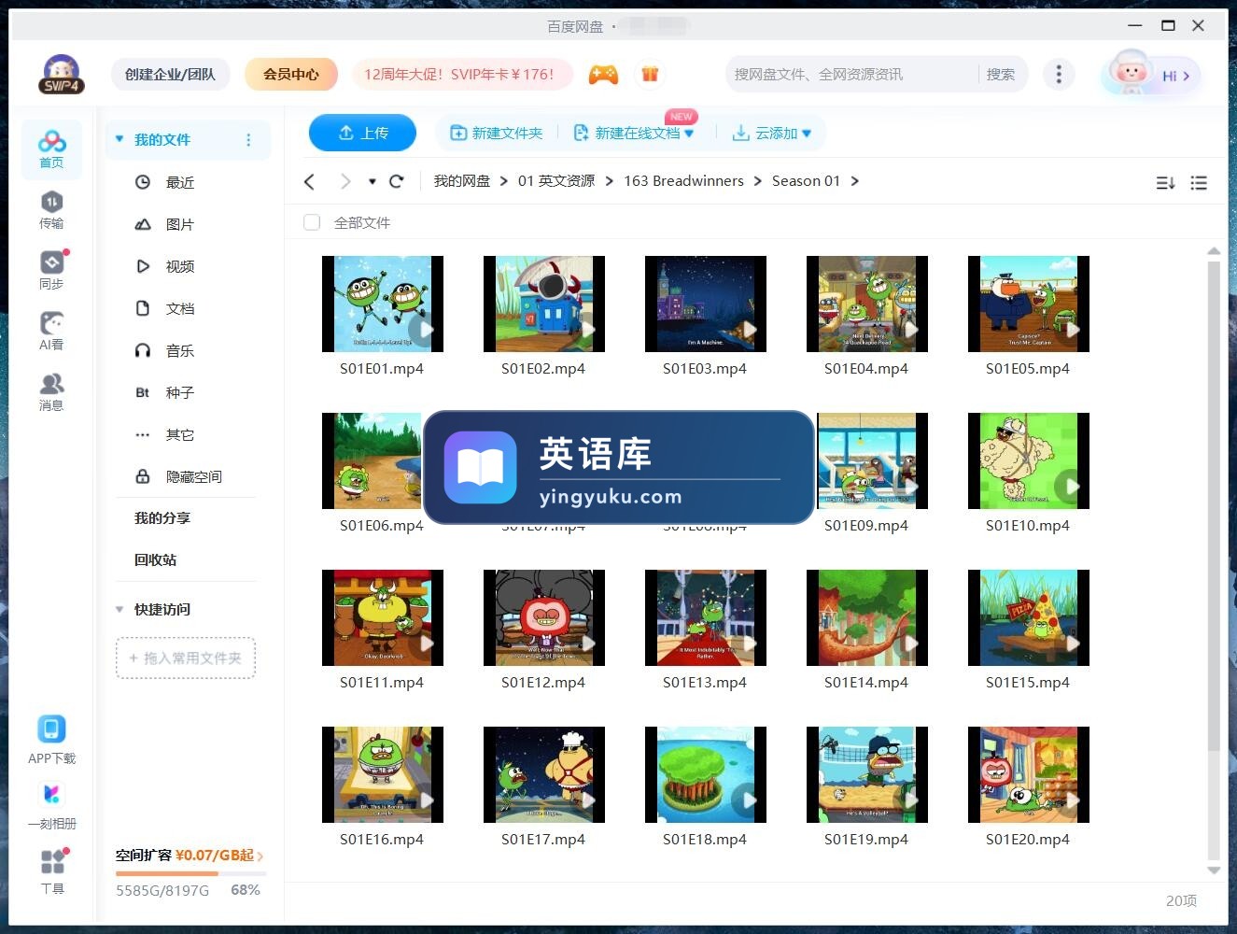Select the S01E10.mp4 thumbnail
This screenshot has width=1237, height=934.
(x=1029, y=460)
